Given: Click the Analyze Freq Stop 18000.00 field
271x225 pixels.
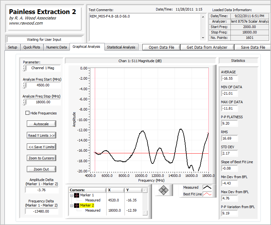Looking at the screenshot, I should (43, 102).
